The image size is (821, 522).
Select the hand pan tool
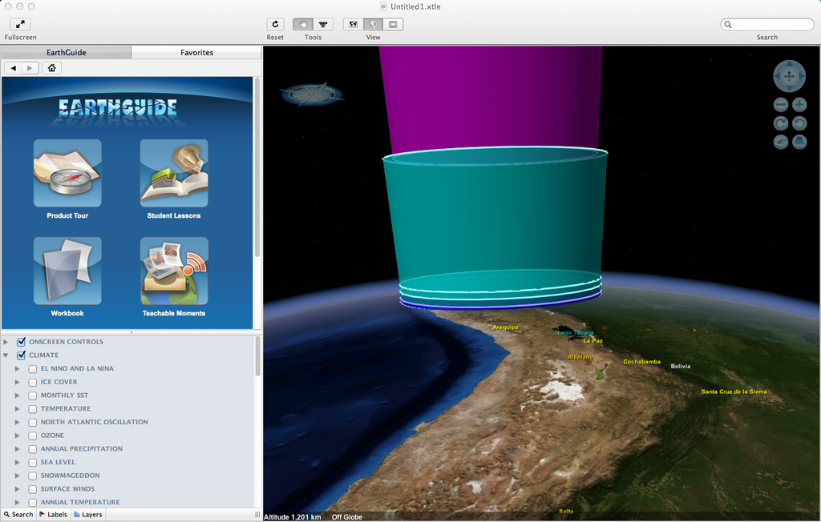point(304,25)
